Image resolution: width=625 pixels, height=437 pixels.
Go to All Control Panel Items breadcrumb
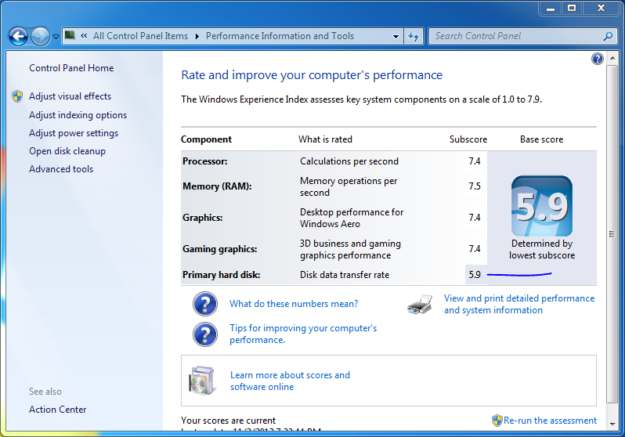point(140,36)
